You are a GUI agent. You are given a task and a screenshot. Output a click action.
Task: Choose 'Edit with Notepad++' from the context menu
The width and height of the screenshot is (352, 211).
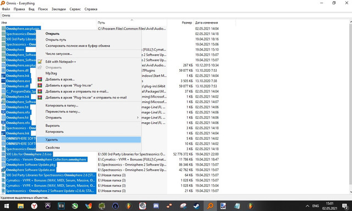pos(61,61)
